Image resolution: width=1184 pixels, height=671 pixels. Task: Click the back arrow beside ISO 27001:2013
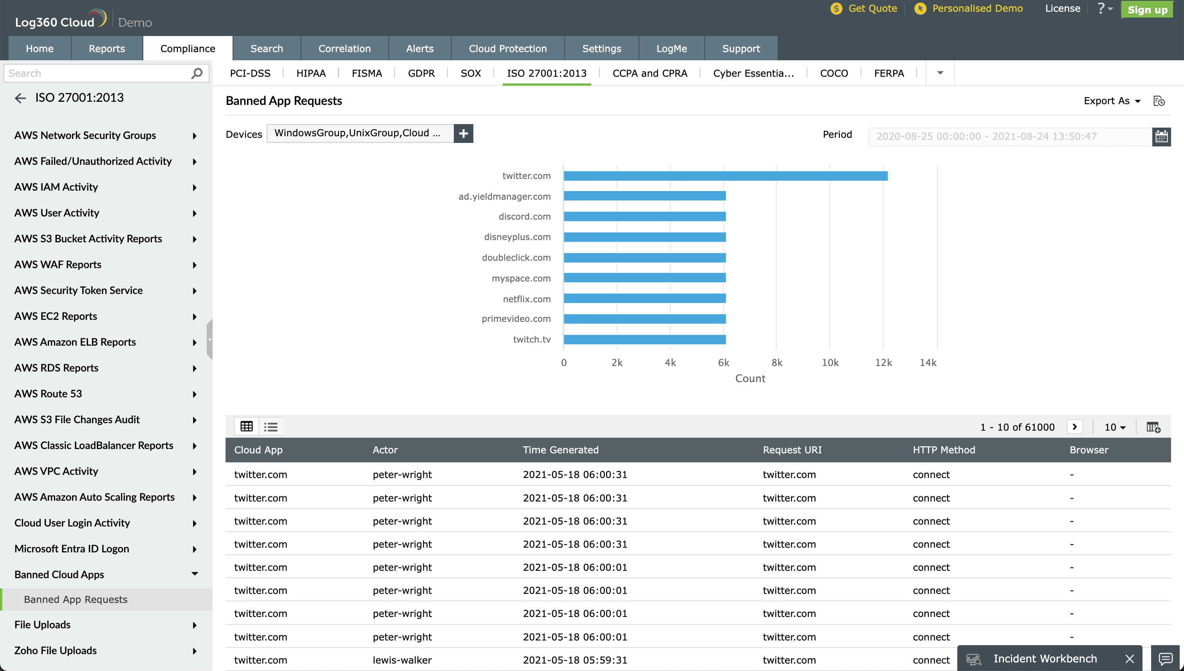(x=20, y=98)
